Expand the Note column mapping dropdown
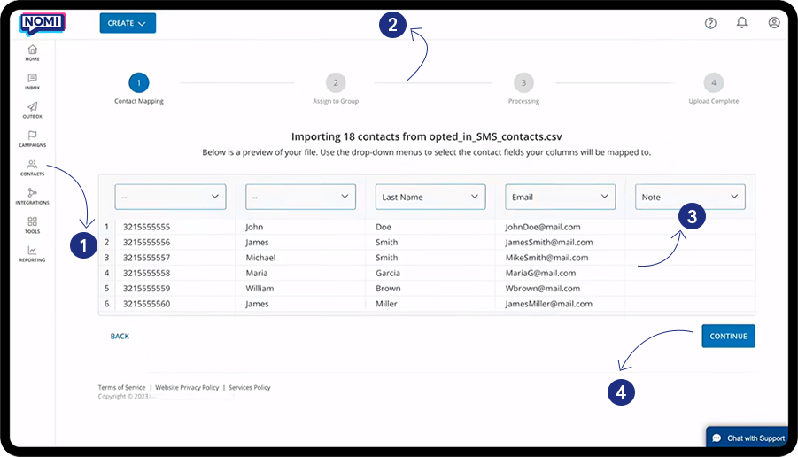798x457 pixels. (x=690, y=197)
